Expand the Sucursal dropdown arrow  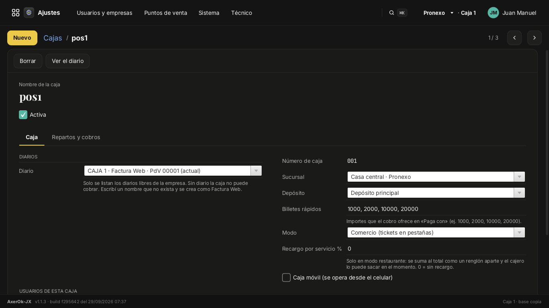pos(519,177)
